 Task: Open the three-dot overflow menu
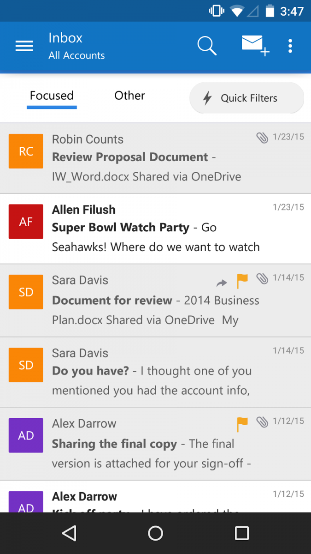pos(290,46)
